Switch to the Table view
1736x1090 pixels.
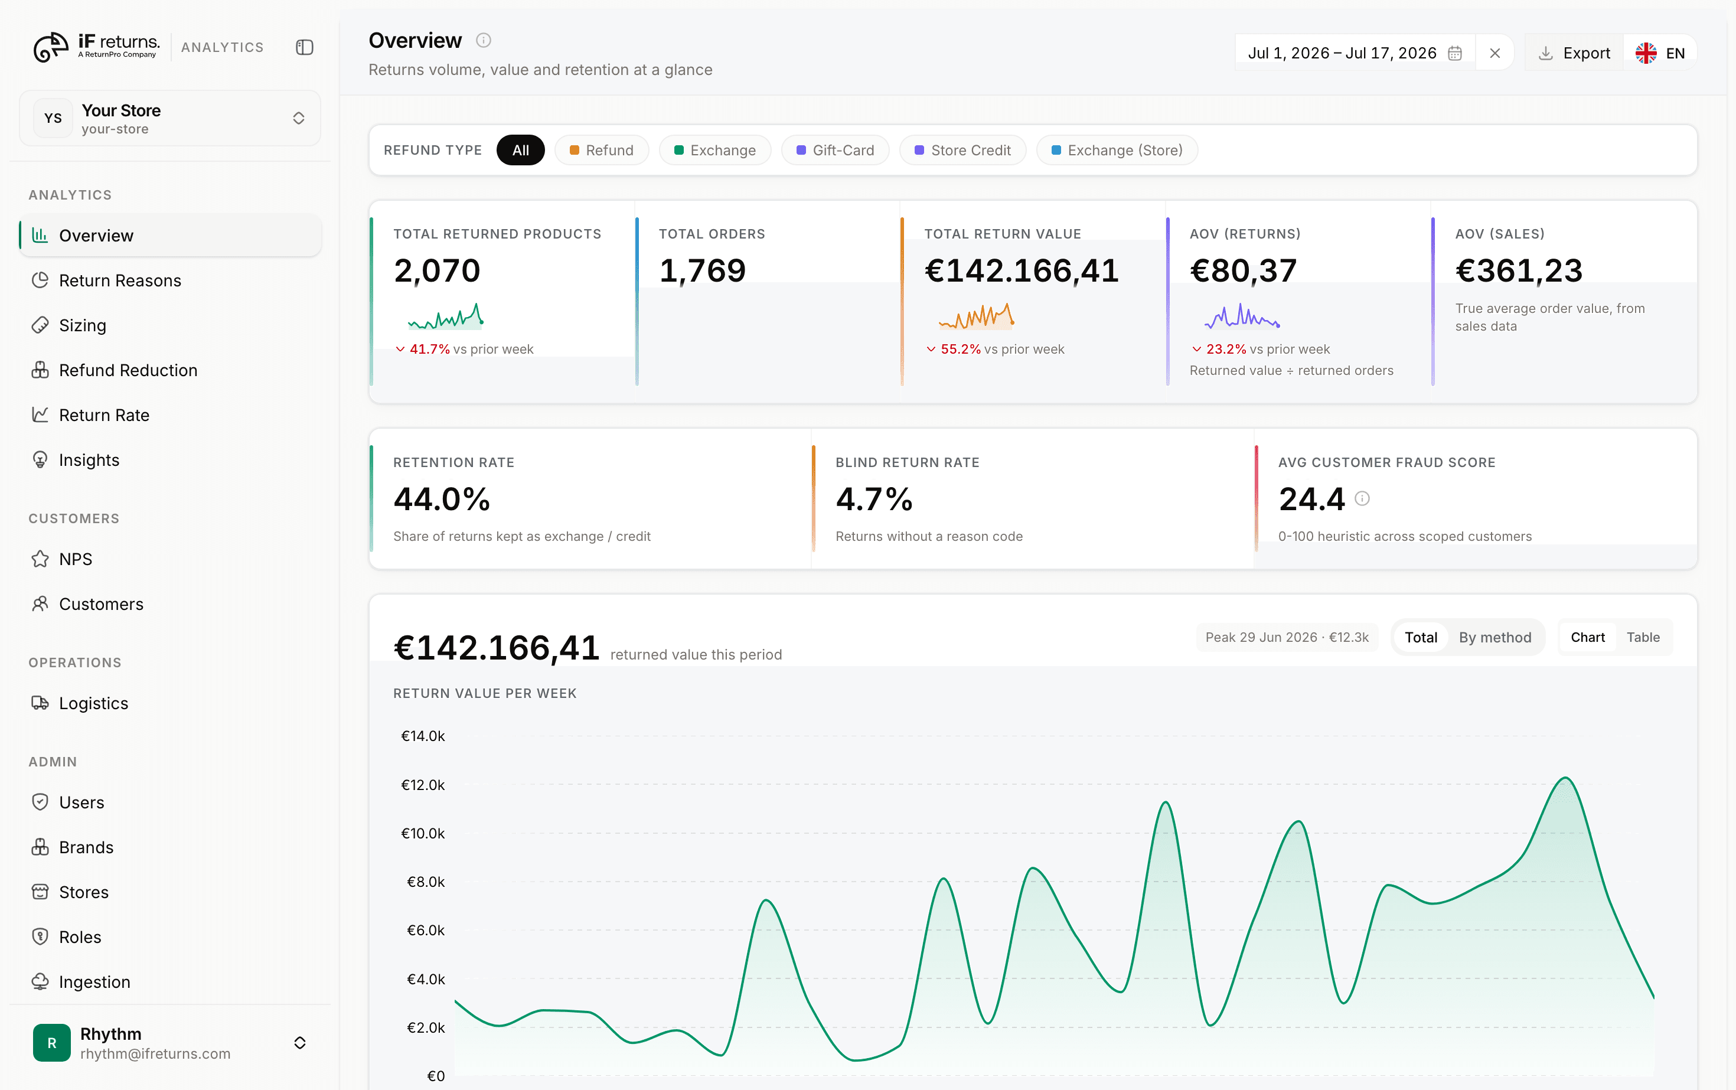coord(1643,637)
